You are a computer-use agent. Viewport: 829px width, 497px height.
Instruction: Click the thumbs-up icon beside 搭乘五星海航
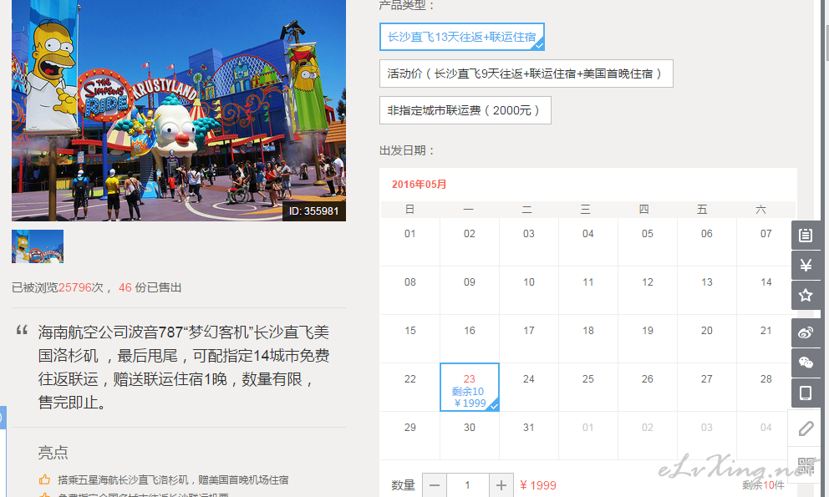[44, 479]
